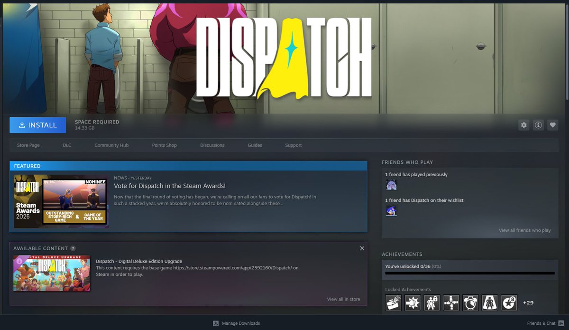Screen dimensions: 569x330
Task: Click the alarm clock achievement icon
Action: (470, 302)
